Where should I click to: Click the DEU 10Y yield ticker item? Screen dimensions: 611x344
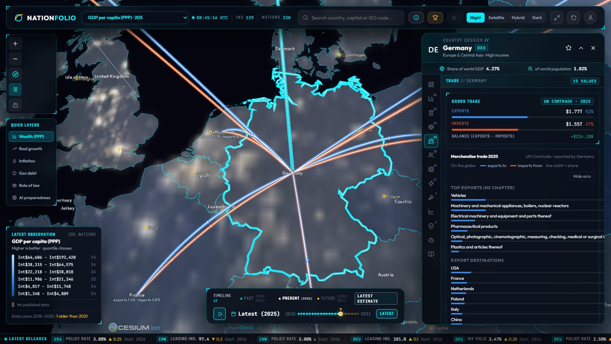tap(497, 339)
